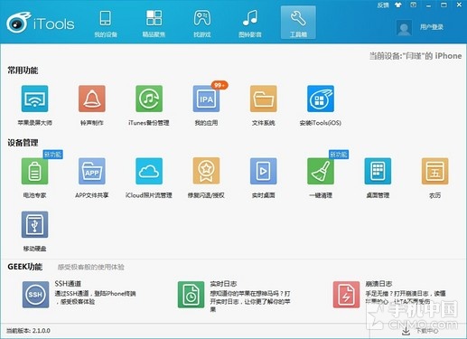
Task: Launch 实时桌面 live desktop
Action: tap(264, 171)
